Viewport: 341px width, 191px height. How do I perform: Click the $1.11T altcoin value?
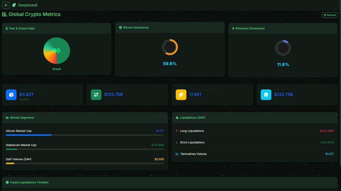coord(160,131)
